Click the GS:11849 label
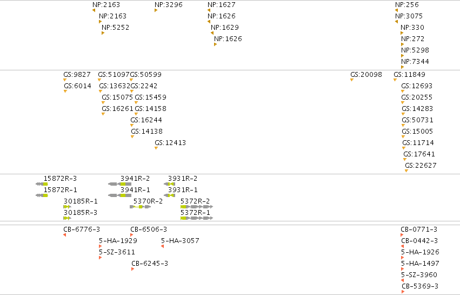This screenshot has width=460, height=295. click(410, 75)
